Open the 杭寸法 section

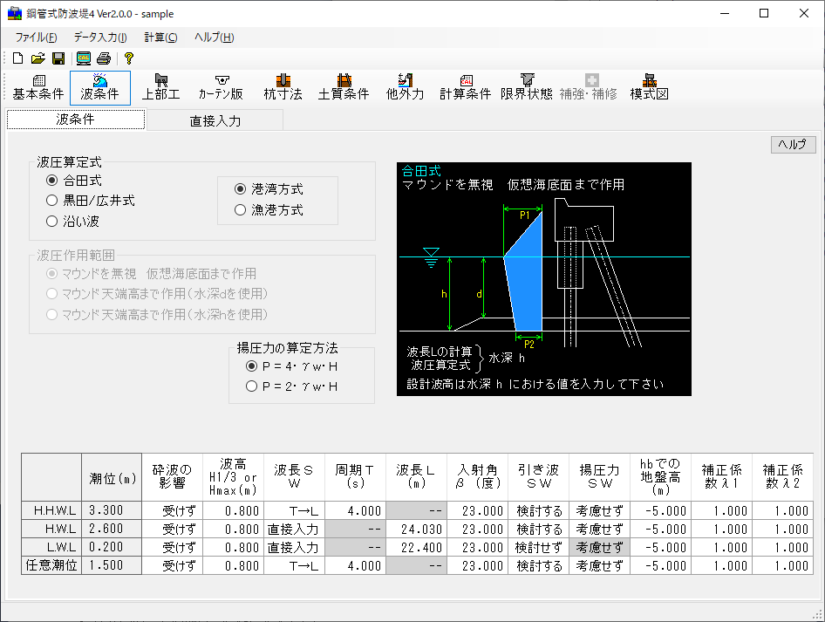tap(283, 88)
